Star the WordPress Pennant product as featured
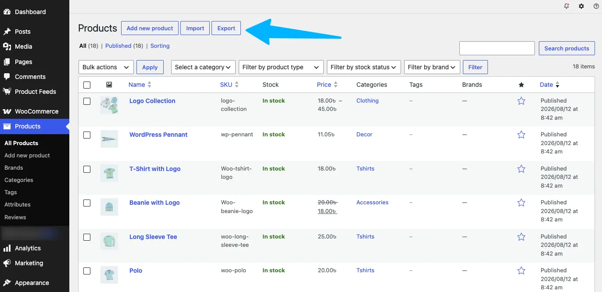Screen dimensions: 602x292 [x=521, y=135]
